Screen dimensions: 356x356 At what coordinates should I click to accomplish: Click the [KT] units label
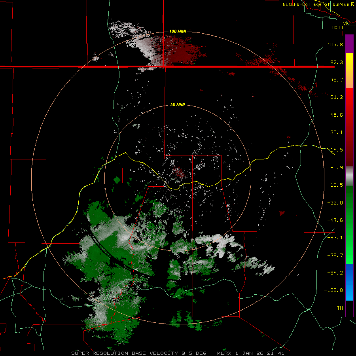click(338, 27)
